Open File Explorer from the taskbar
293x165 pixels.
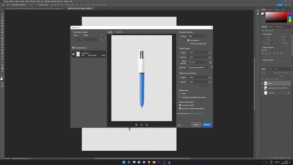click(x=154, y=162)
